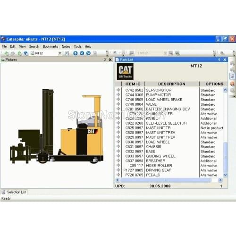Click parts list scroll-down arrow
Image resolution: width=236 pixels, height=236 pixels.
pos(225,175)
